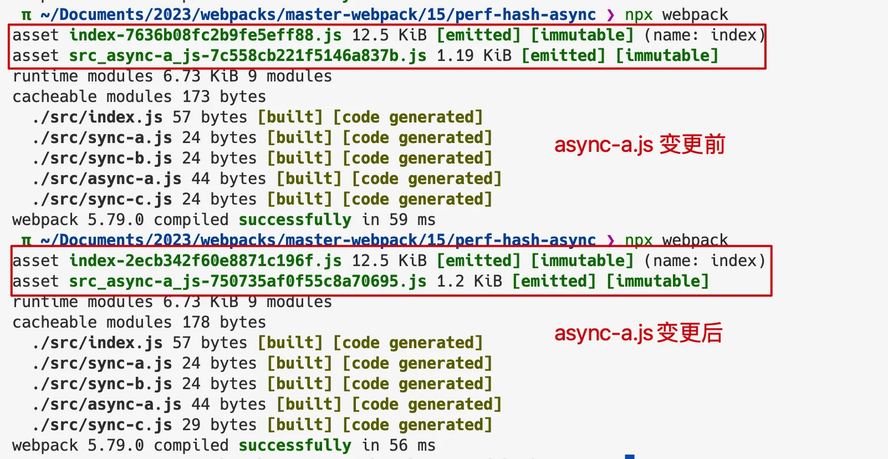Viewport: 888px width, 459px height.
Task: Click the second 'npx webpack' command
Action: coord(677,240)
